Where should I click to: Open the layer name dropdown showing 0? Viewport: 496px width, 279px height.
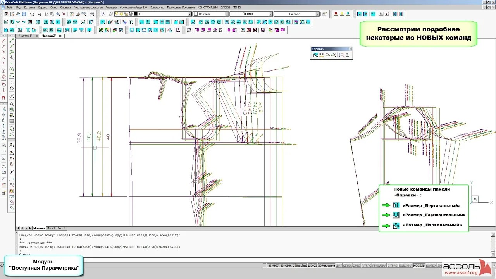[x=190, y=14]
